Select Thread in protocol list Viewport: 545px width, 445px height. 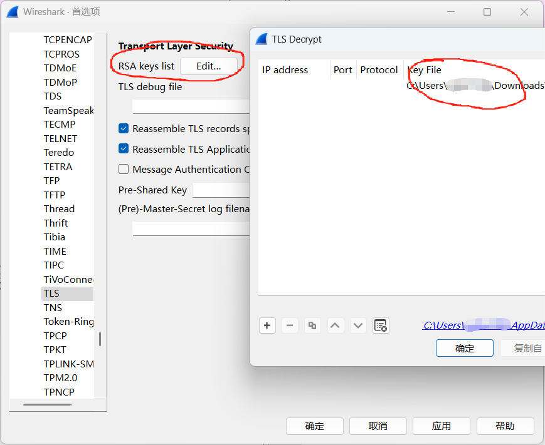(x=59, y=209)
